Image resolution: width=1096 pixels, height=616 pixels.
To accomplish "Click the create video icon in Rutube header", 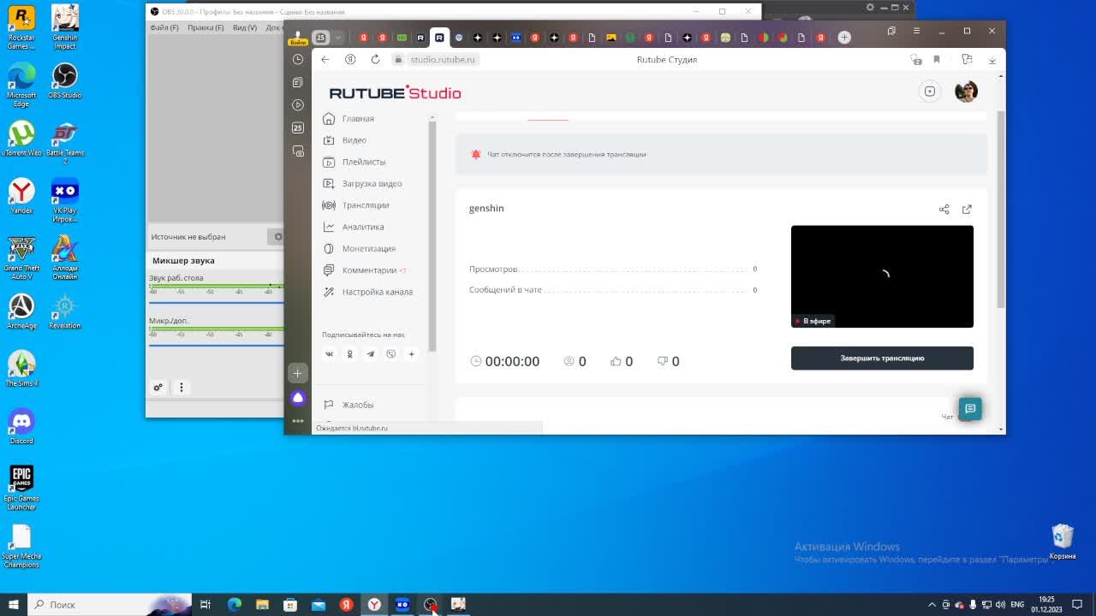I will coord(930,92).
